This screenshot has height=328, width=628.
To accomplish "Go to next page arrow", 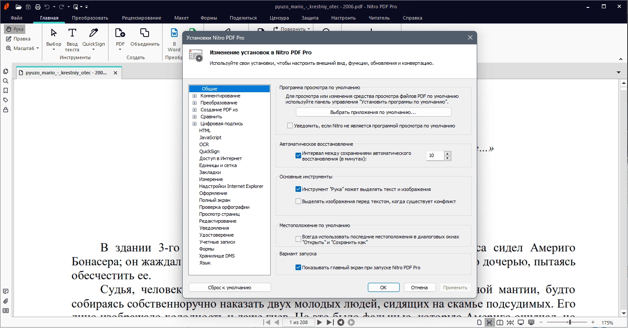I will tap(319, 322).
